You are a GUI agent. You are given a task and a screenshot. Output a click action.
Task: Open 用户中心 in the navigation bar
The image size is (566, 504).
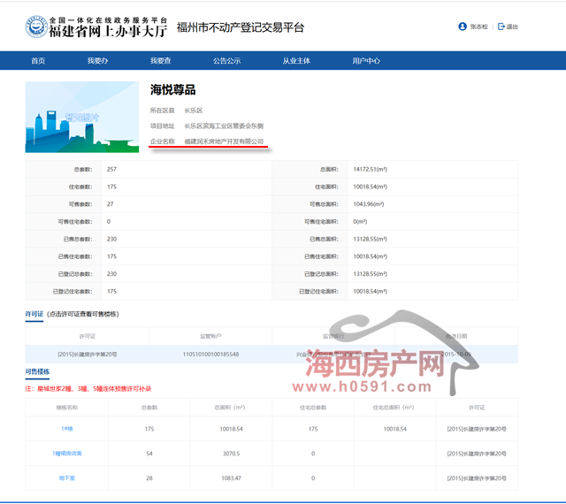point(366,61)
